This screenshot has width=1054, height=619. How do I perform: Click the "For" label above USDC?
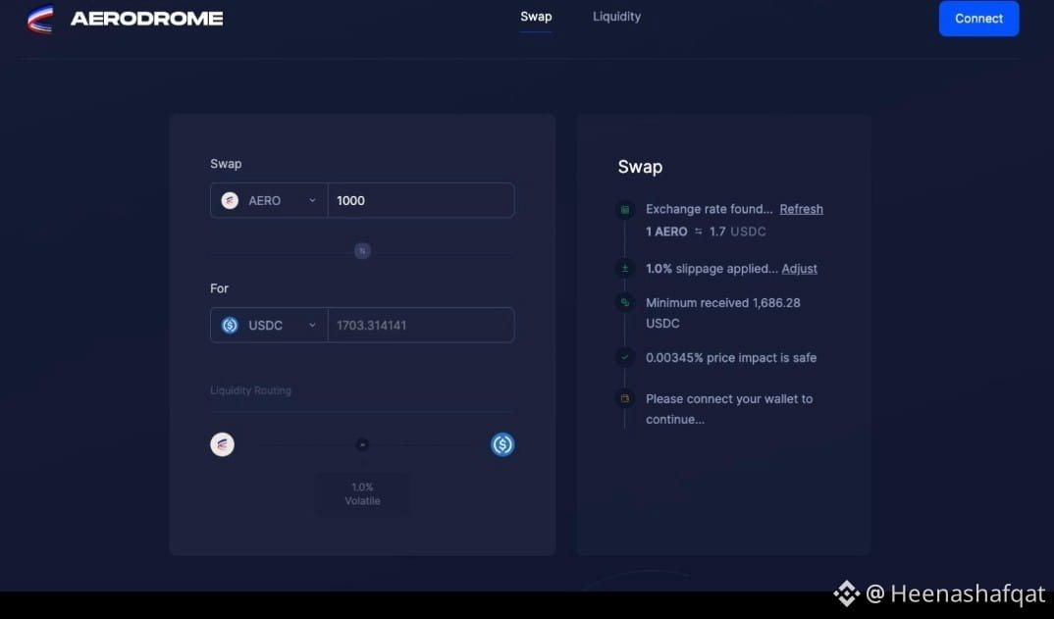219,288
